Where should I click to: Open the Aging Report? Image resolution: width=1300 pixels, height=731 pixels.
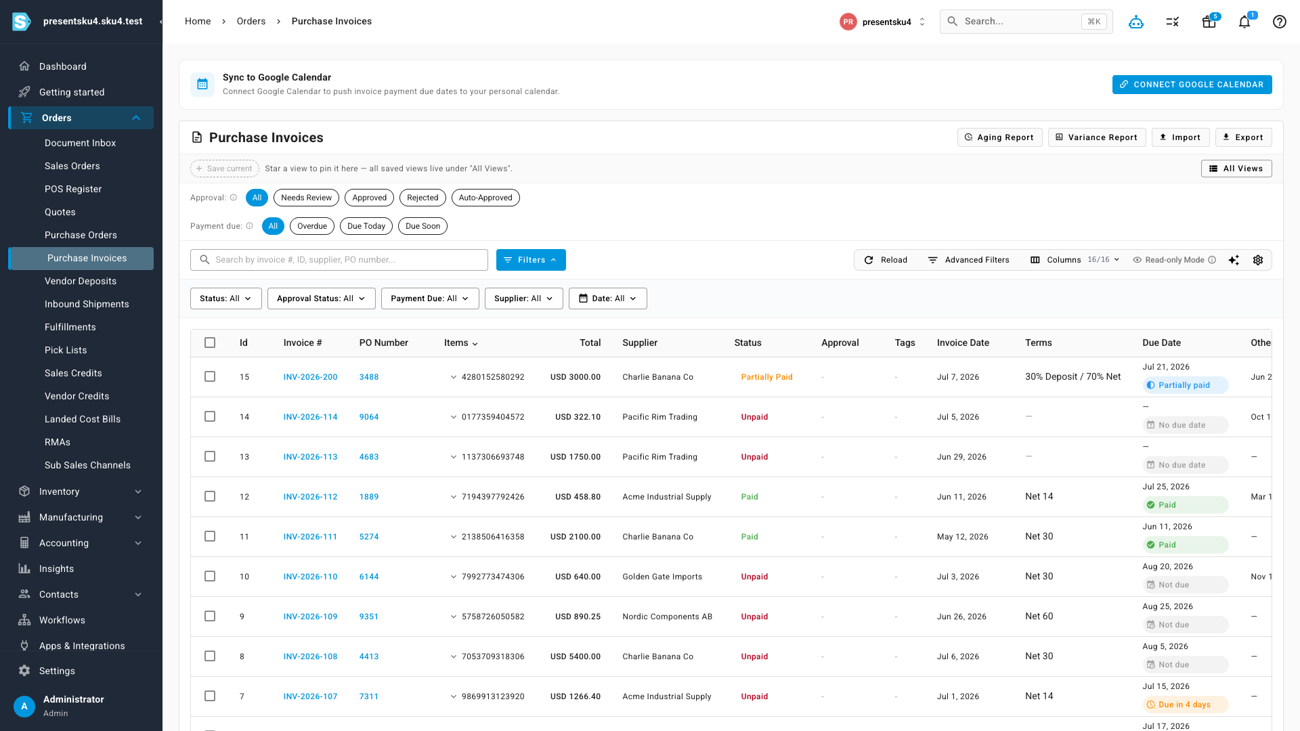[1000, 137]
